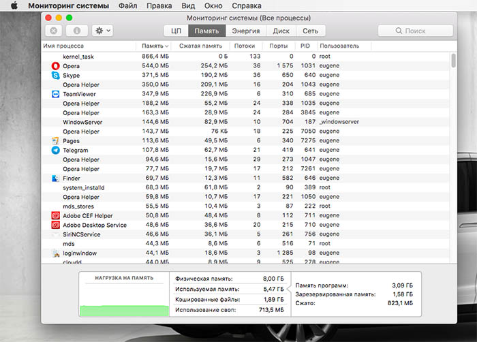Click the Finder icon in the list
The width and height of the screenshot is (477, 342).
(x=55, y=178)
